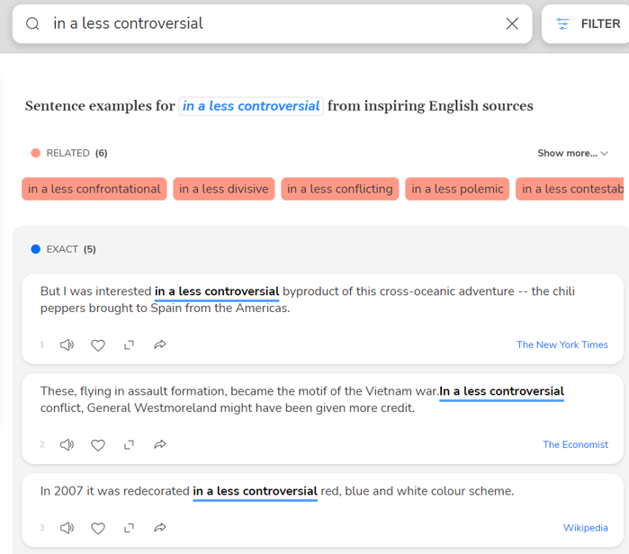Screen dimensions: 629x554
Task: Share the New York Times sentence
Action: click(160, 344)
